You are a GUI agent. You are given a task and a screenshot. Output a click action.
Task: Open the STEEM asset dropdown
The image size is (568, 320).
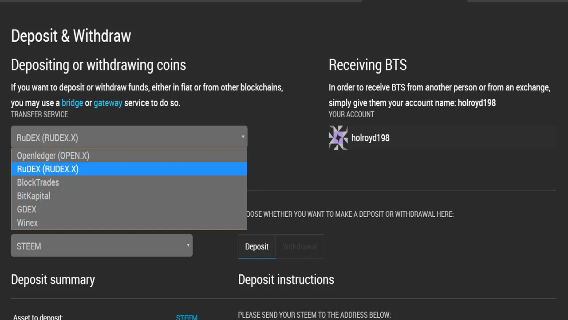(102, 246)
